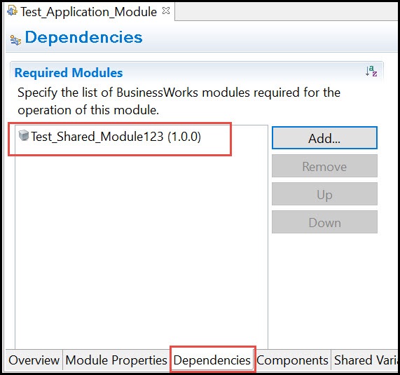Click the BusinessWorks modules description text
400x375 pixels.
[179, 102]
